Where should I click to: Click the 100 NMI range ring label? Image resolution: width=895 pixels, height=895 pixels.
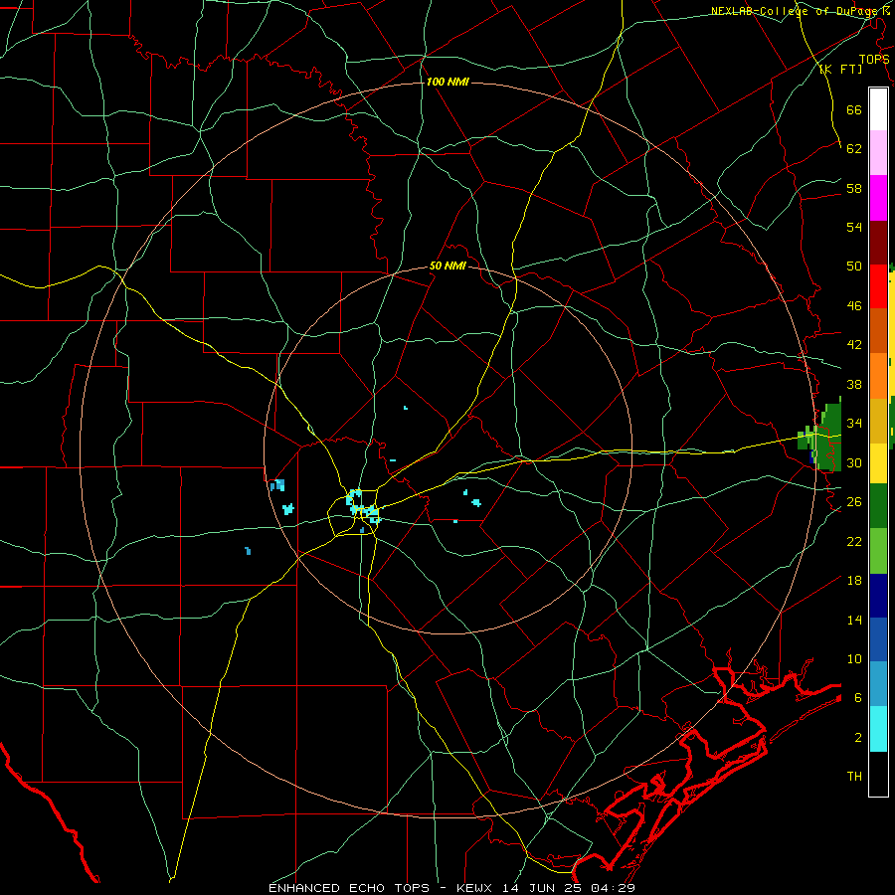coord(447,82)
